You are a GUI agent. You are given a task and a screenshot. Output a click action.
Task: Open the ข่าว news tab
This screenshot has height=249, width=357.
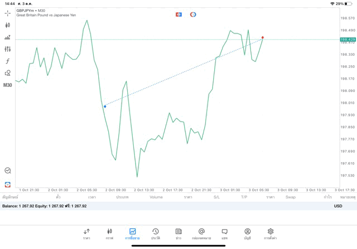(178, 233)
